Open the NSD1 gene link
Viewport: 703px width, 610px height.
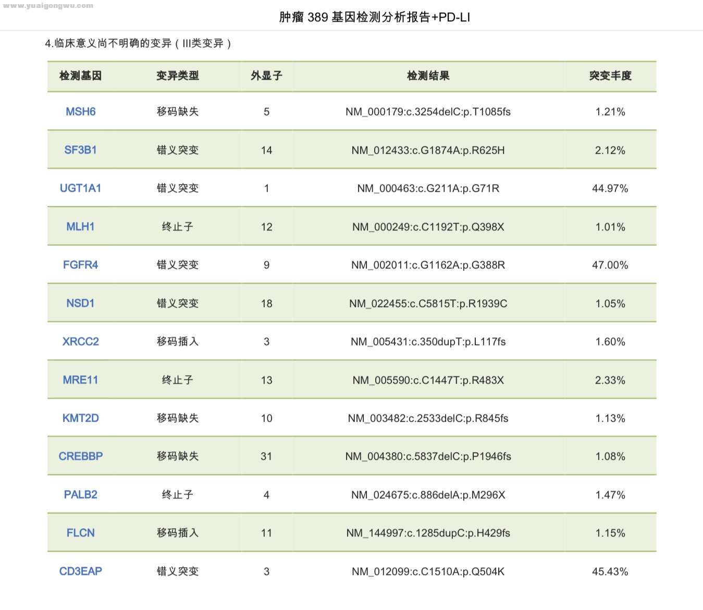[81, 303]
